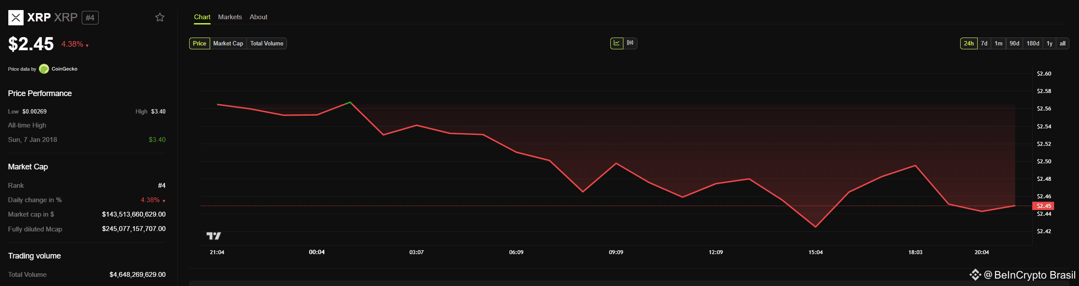Click the $2.60 price axis label

[x=1044, y=74]
